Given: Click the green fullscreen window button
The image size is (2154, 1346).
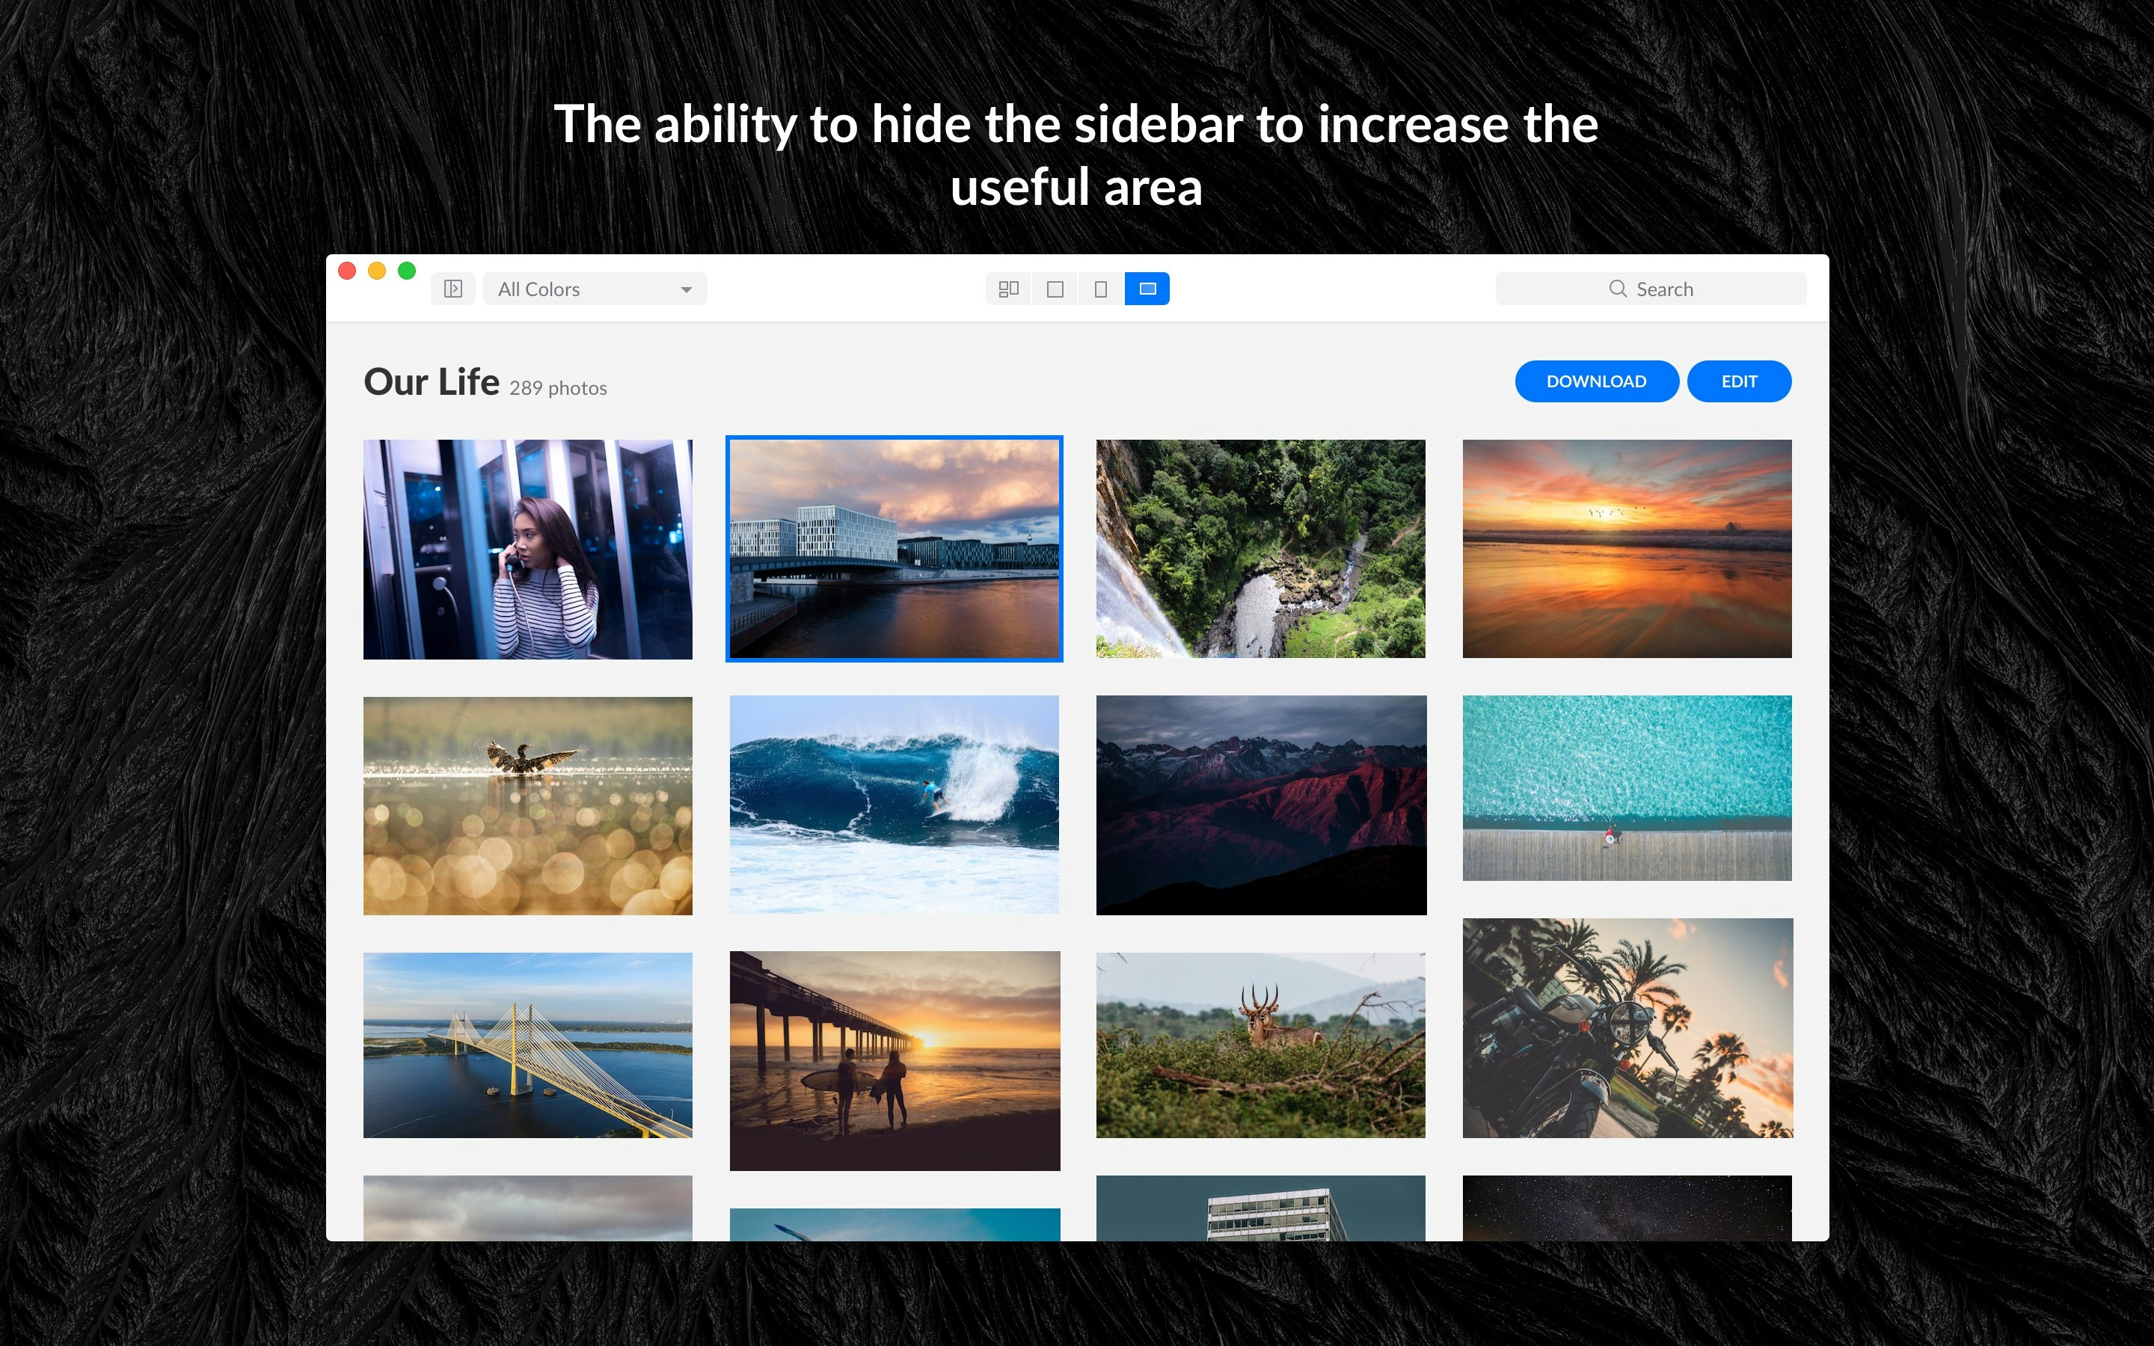Looking at the screenshot, I should tap(407, 271).
